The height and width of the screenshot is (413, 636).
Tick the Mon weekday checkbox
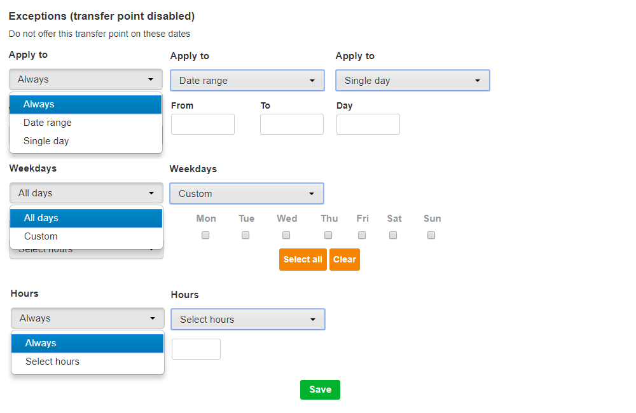(205, 235)
